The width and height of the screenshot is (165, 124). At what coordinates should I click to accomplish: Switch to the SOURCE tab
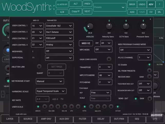pyautogui.click(x=28, y=119)
